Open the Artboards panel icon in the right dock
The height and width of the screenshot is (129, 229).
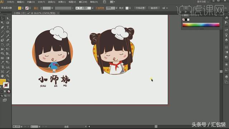226,82
